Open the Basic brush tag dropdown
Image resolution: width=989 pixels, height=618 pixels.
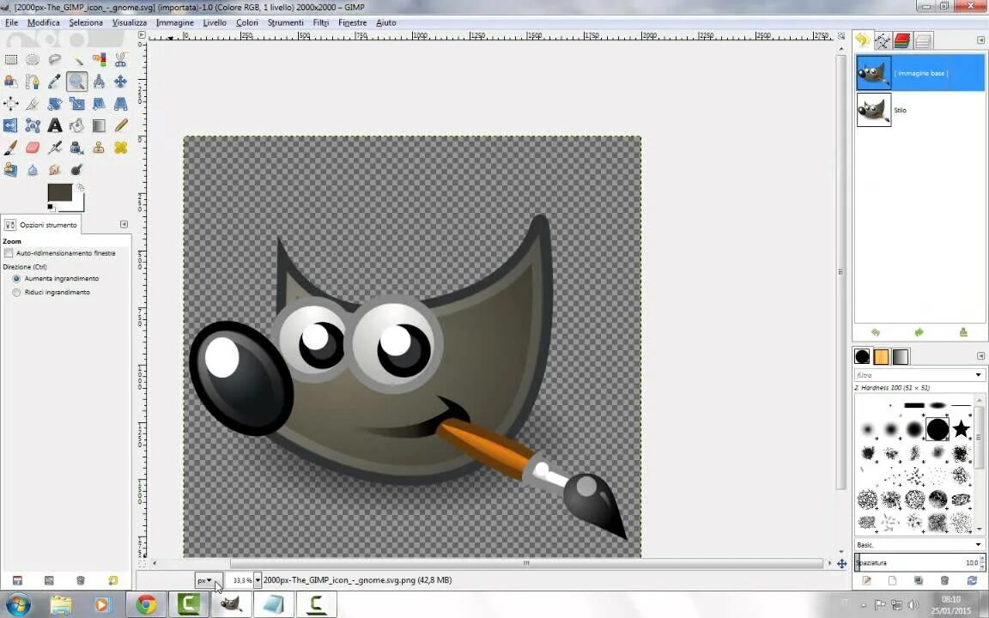(x=978, y=544)
